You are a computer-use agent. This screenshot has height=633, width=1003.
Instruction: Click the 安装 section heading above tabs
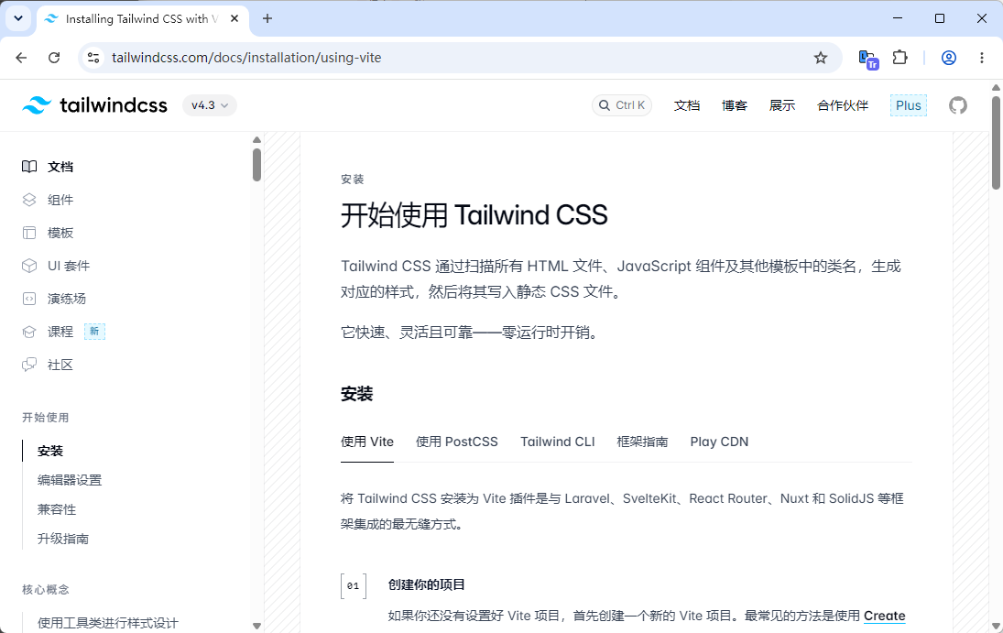click(356, 394)
